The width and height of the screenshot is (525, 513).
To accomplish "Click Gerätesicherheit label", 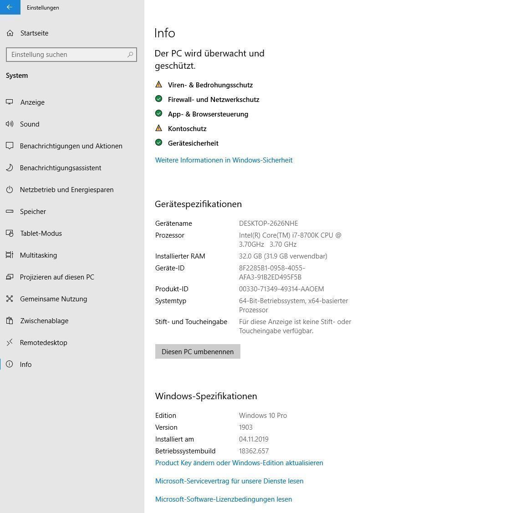I will (x=193, y=143).
